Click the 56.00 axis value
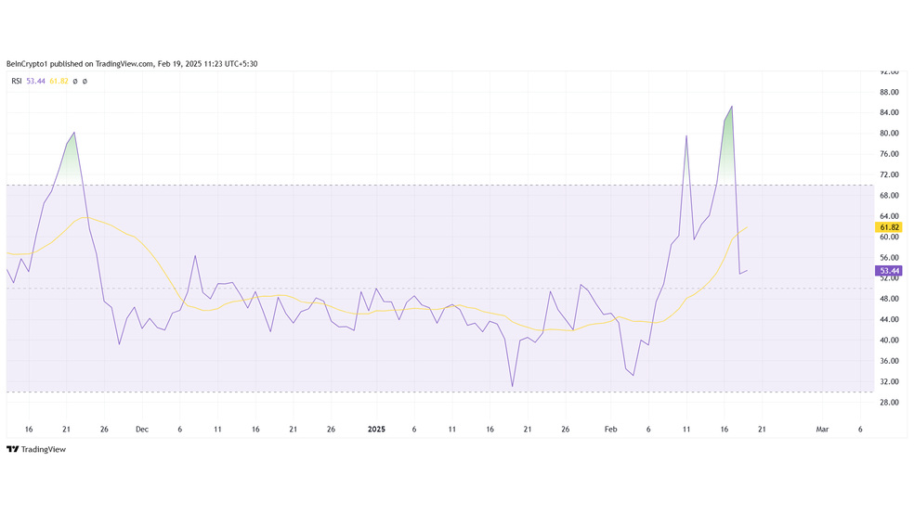This screenshot has height=514, width=914. (x=889, y=258)
